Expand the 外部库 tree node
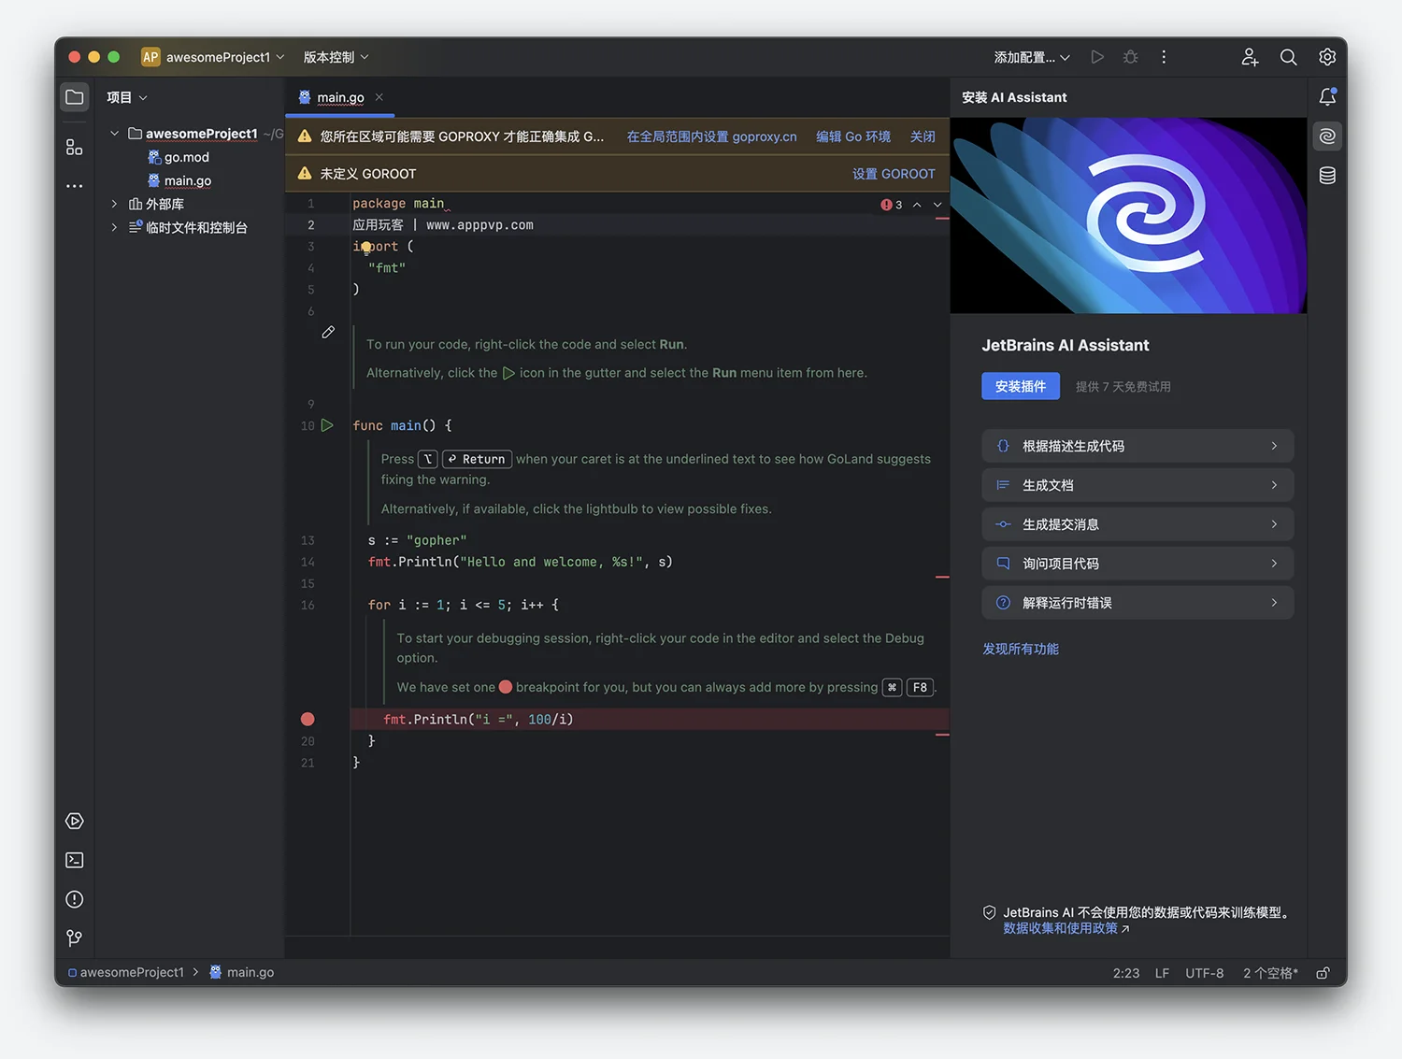 (115, 204)
